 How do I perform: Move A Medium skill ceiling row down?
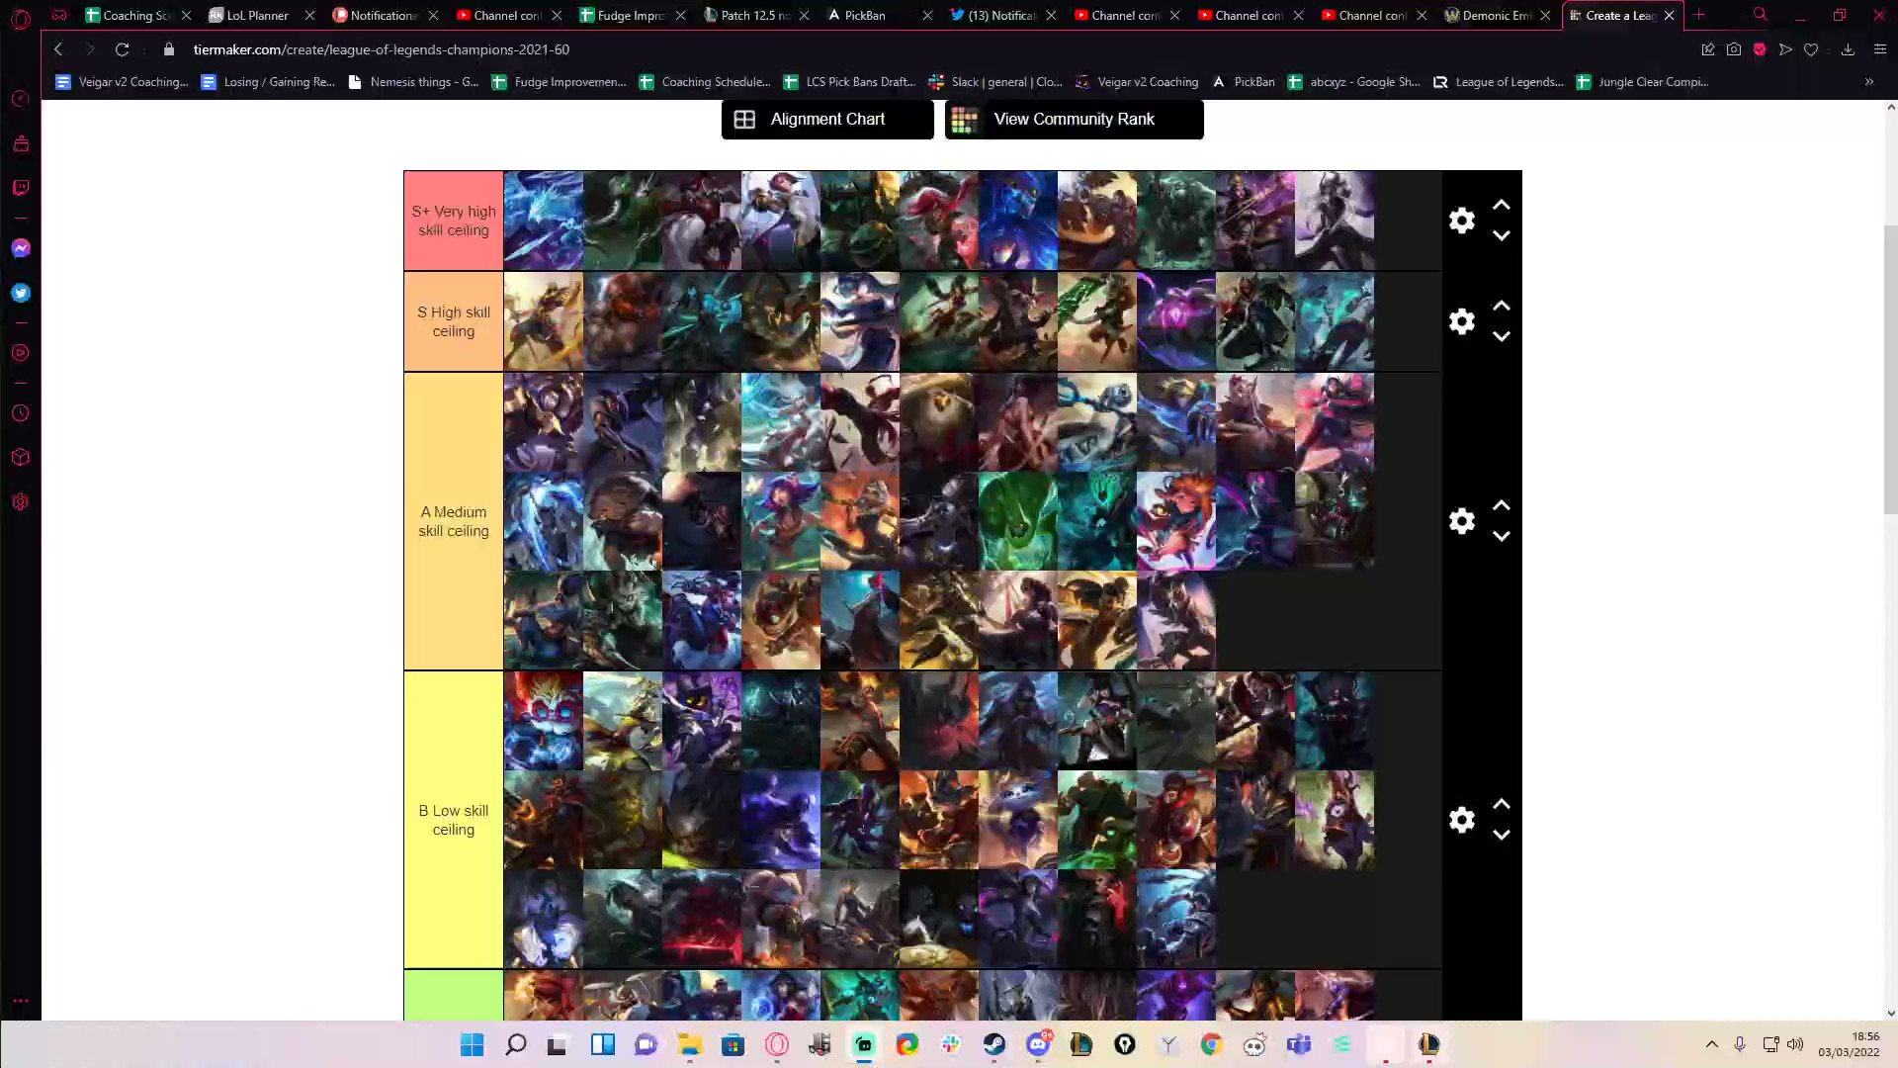coord(1502,536)
